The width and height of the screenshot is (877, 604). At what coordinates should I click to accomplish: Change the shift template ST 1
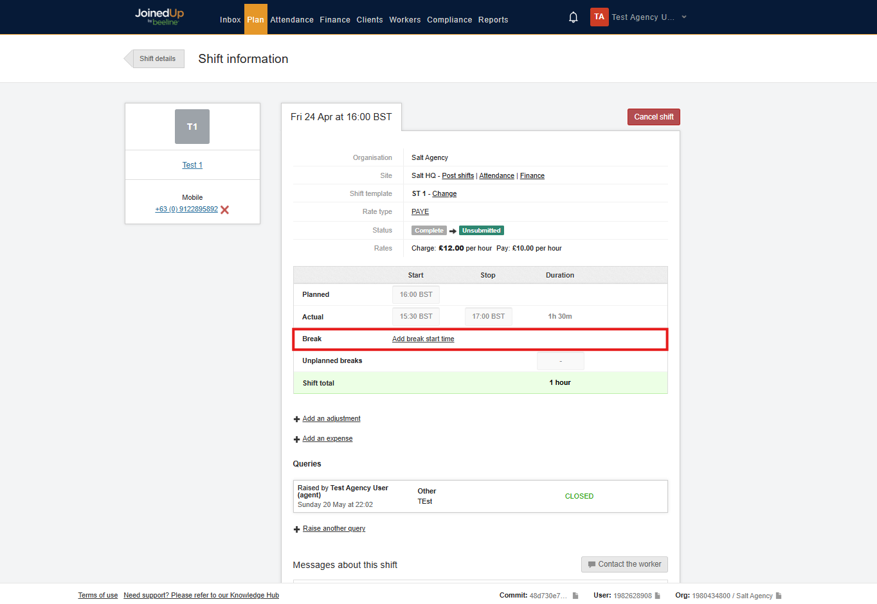[x=444, y=194]
